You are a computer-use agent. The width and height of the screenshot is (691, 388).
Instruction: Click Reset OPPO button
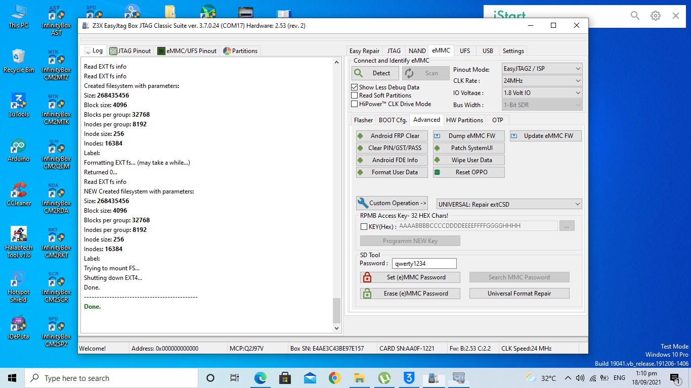pyautogui.click(x=469, y=172)
